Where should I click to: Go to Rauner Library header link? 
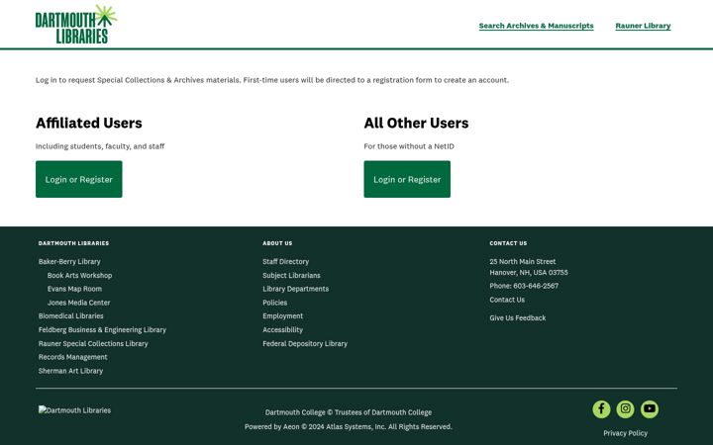643,26
